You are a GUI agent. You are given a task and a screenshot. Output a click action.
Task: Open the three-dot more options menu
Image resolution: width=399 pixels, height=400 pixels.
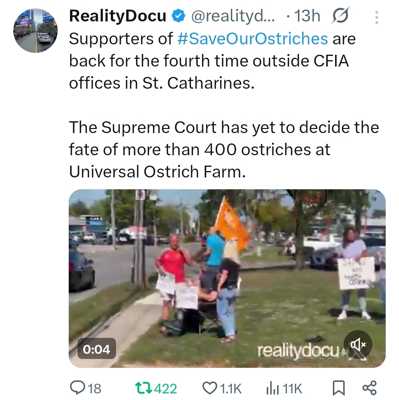click(x=377, y=17)
